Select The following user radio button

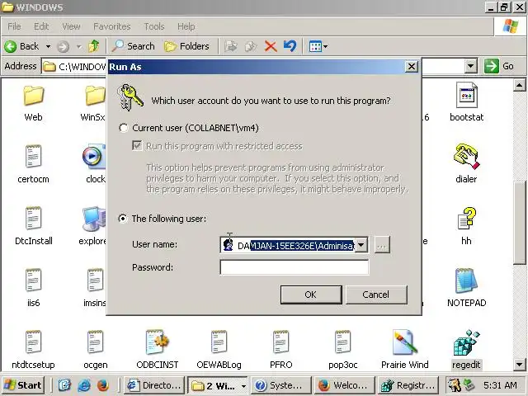[123, 219]
